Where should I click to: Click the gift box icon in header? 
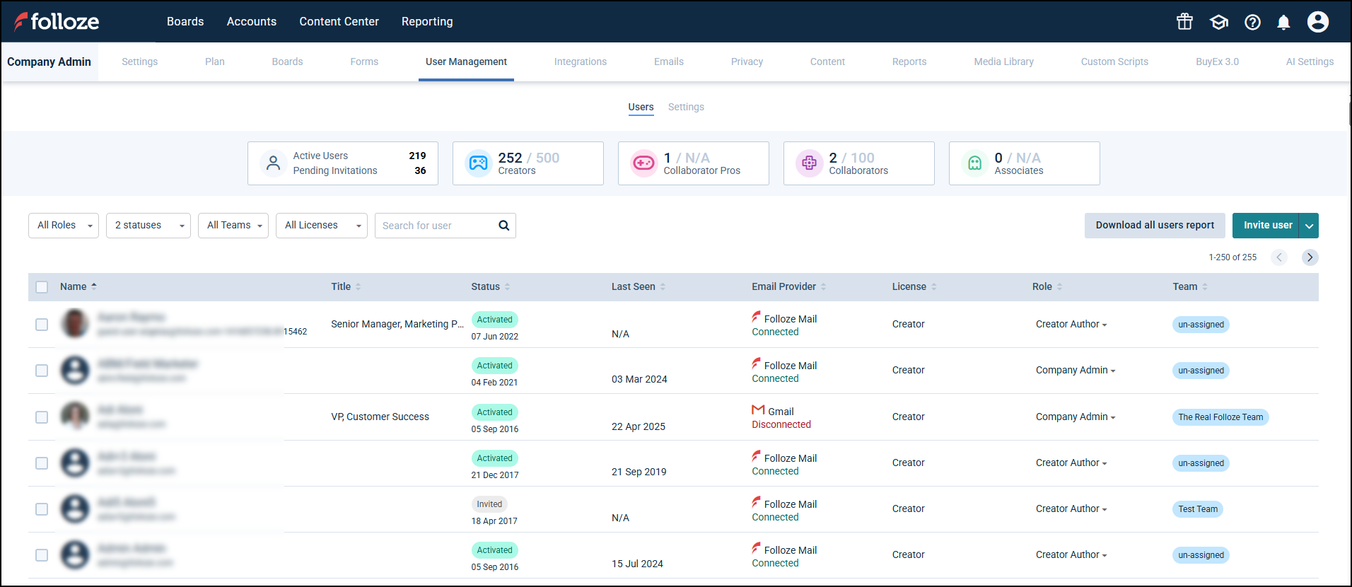[1184, 22]
